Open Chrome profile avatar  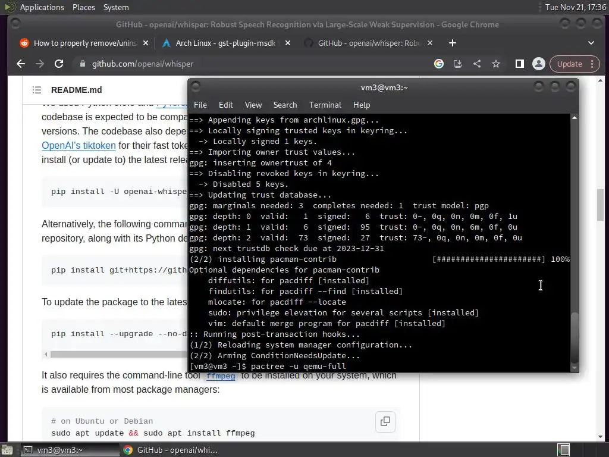tap(539, 64)
